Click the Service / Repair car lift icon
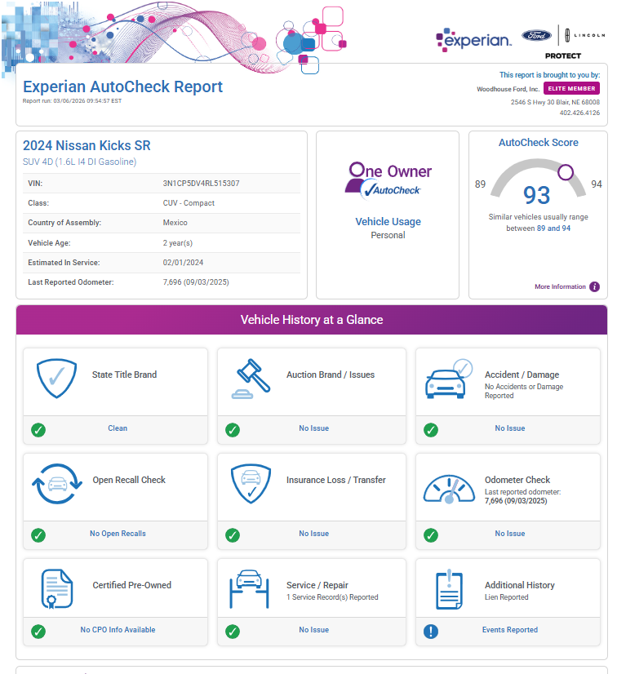617x674 pixels. pos(250,588)
